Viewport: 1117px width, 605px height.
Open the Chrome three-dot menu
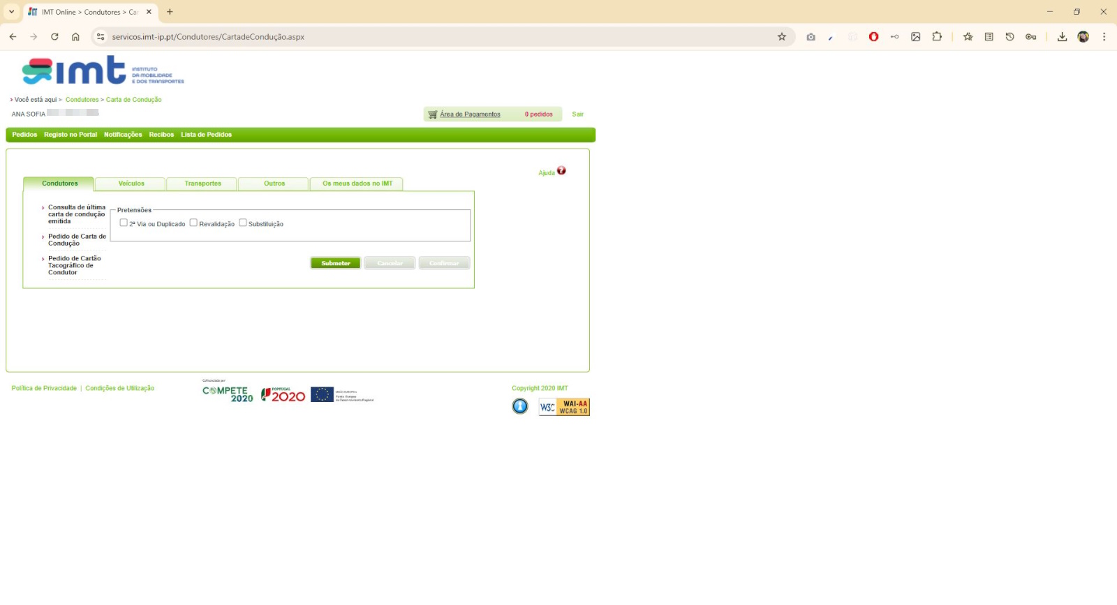[x=1104, y=37]
